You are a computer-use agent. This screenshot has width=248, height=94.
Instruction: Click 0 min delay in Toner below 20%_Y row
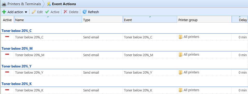(x=243, y=72)
